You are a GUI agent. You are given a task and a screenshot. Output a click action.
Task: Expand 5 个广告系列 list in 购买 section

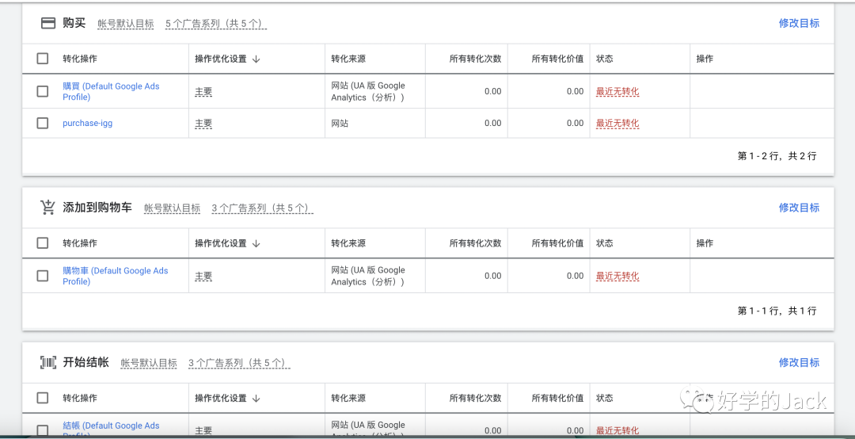tap(215, 24)
